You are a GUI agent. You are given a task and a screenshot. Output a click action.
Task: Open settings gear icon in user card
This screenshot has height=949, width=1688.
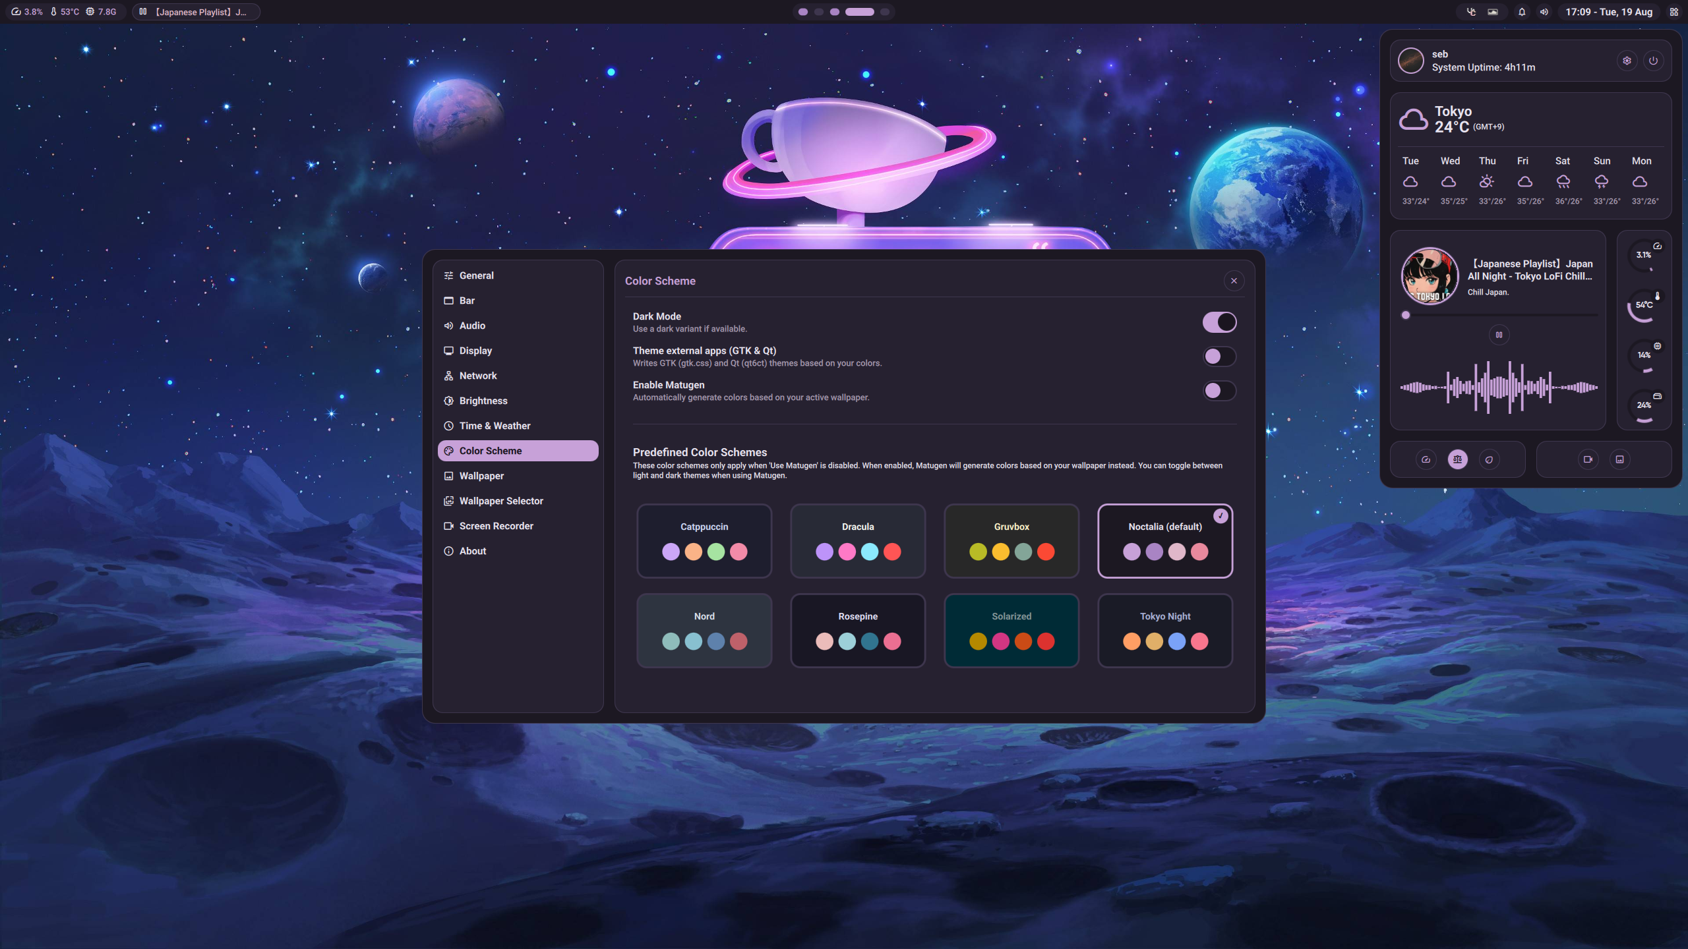[1627, 61]
